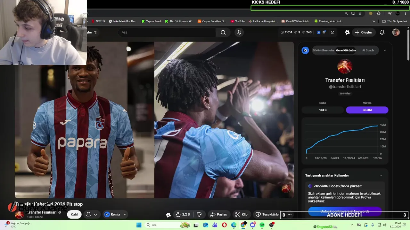Like the video with thumbs up
Screen dimensions: 410x230
[x=182, y=214]
